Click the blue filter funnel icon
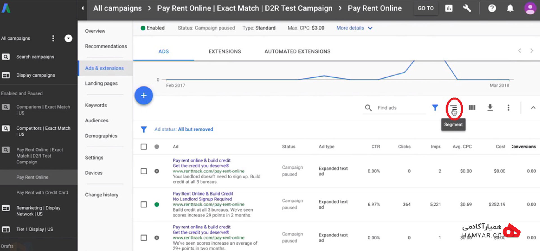Screen dimensions: 540x251 coord(435,107)
